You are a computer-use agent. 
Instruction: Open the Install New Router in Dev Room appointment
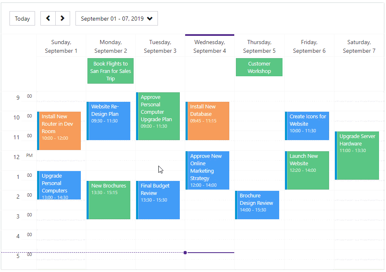point(60,131)
